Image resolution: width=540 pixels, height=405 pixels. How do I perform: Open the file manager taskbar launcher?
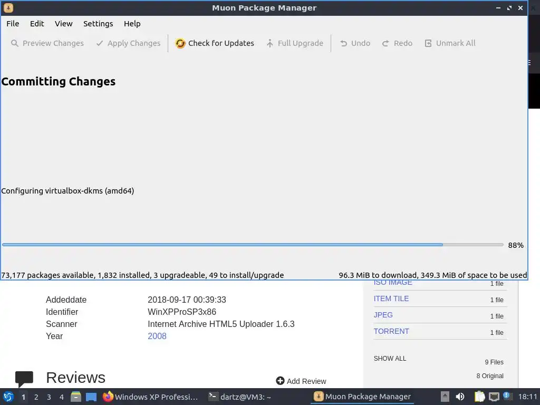(76, 397)
